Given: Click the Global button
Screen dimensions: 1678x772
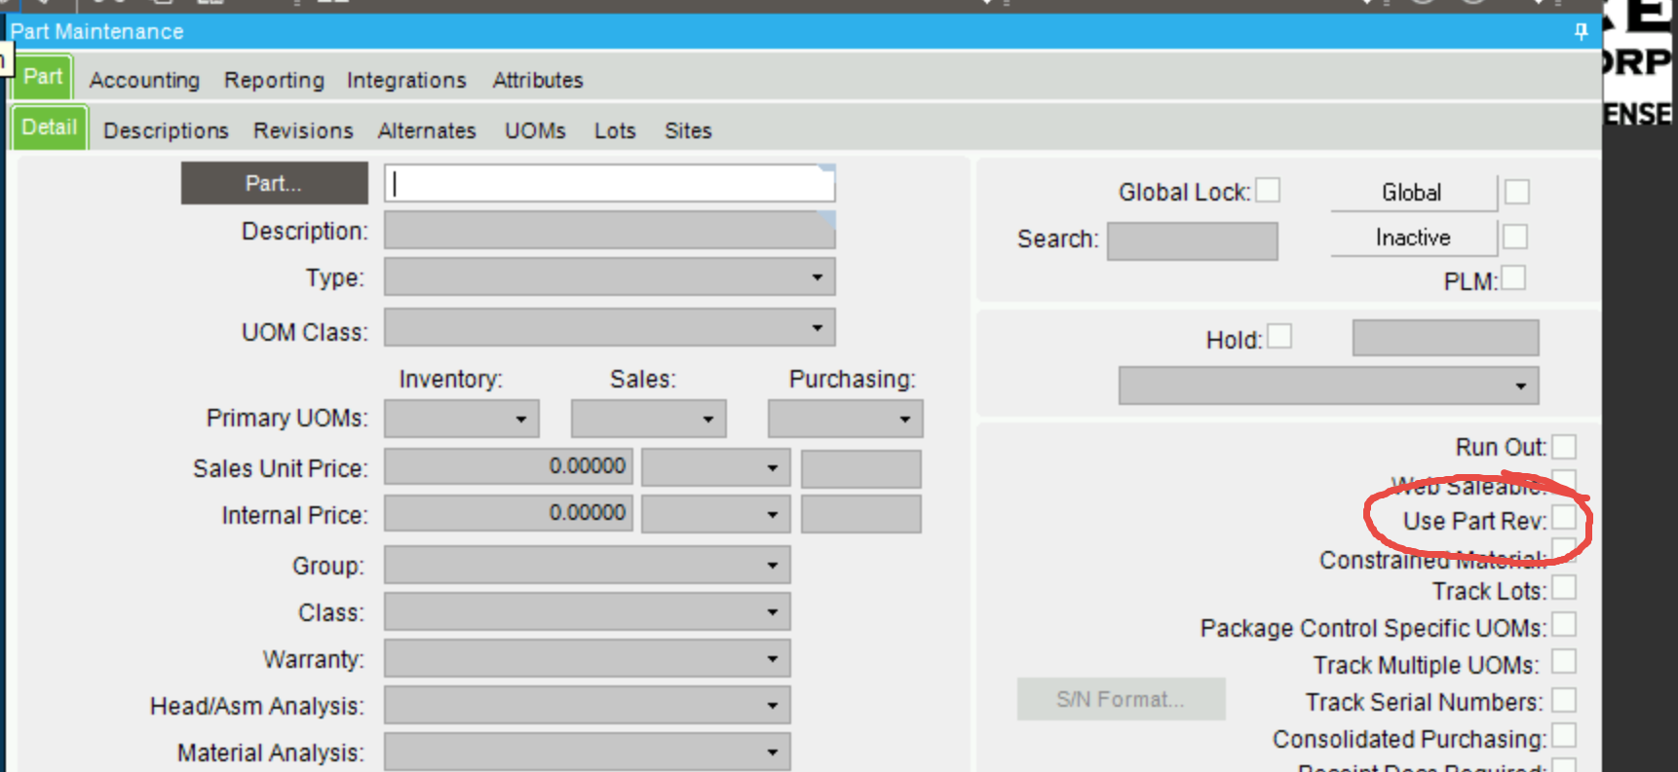Looking at the screenshot, I should coord(1412,193).
